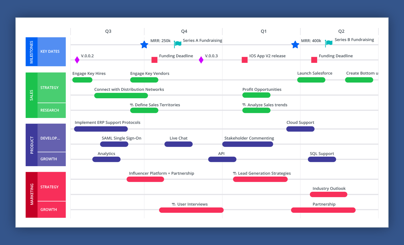
Task: Select the Marketing GROWTH sublane
Action: (52, 210)
